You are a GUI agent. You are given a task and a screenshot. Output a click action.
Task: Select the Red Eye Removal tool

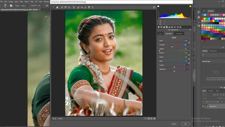(x=82, y=7)
